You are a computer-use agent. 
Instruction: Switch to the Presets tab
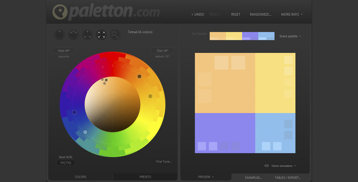[145, 177]
